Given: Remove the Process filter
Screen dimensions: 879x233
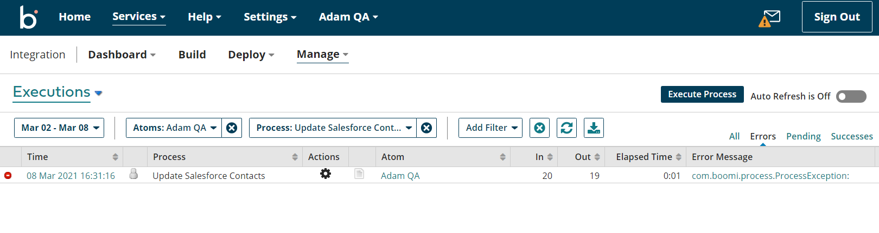Looking at the screenshot, I should tap(426, 128).
